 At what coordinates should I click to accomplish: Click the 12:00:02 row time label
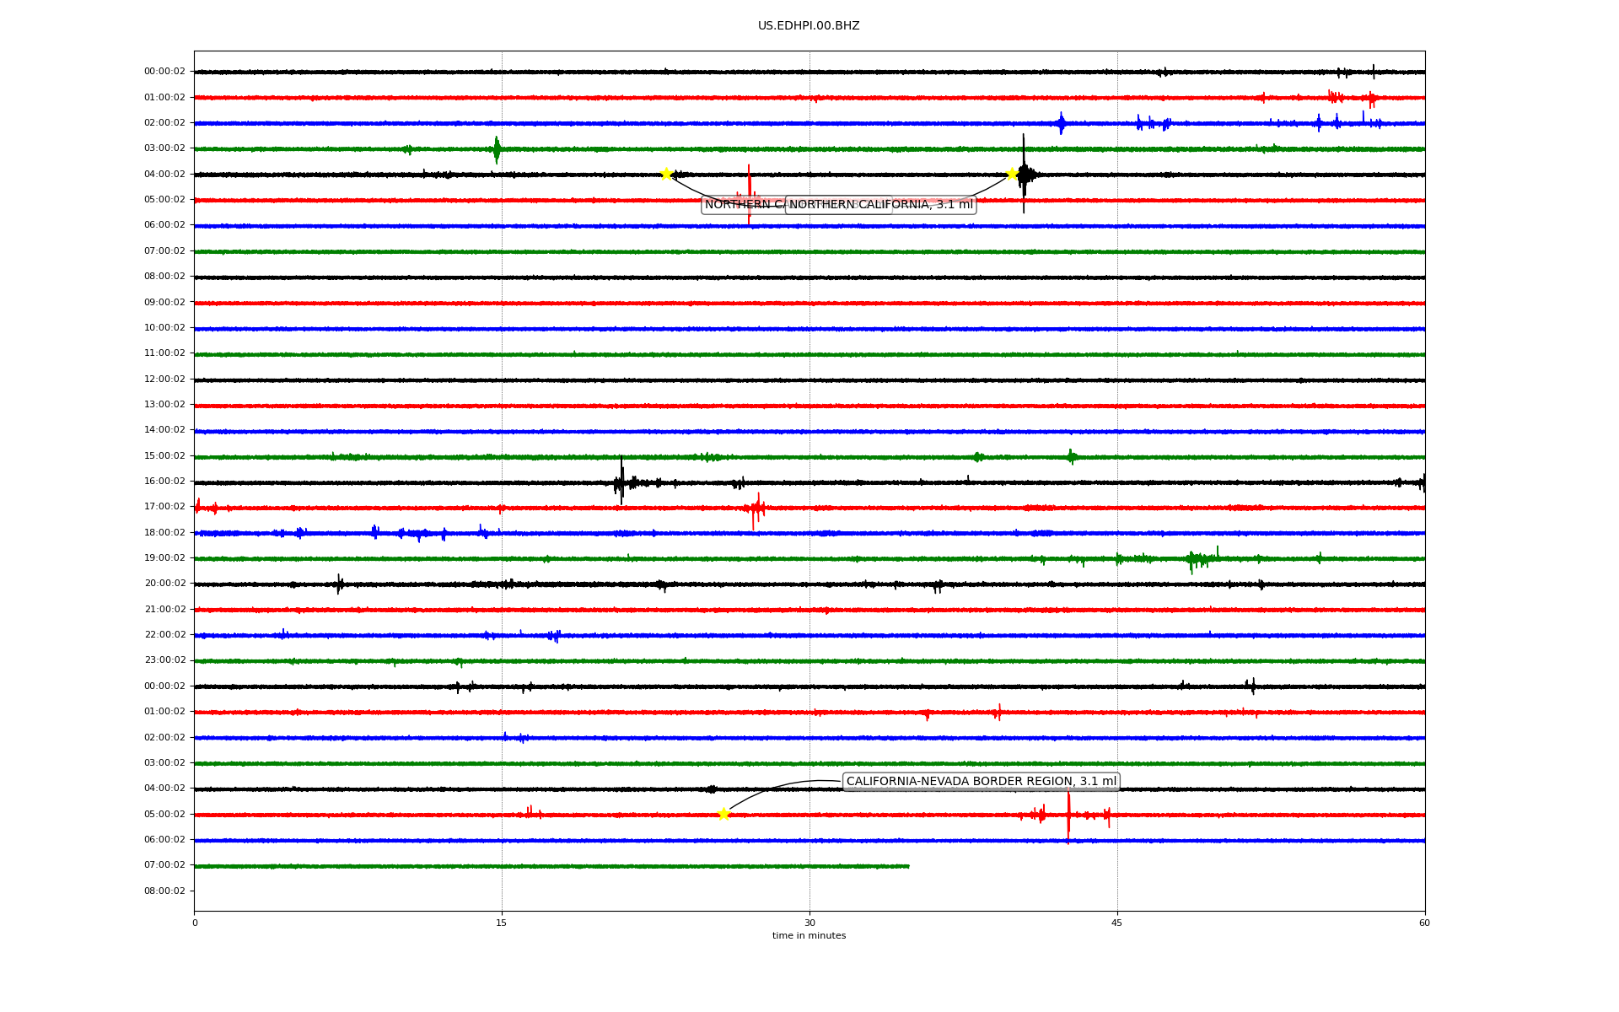[x=164, y=379]
